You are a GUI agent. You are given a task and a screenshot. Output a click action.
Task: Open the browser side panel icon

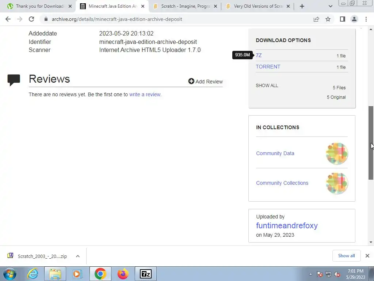coord(343,19)
